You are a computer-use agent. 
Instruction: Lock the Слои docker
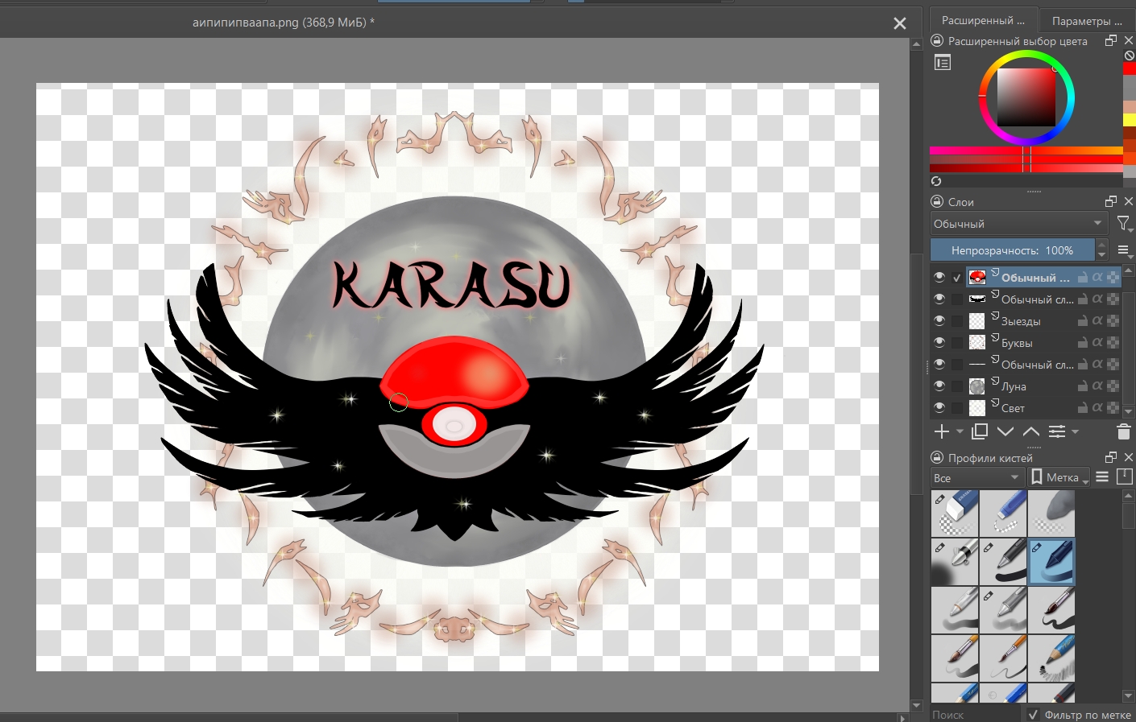(937, 201)
